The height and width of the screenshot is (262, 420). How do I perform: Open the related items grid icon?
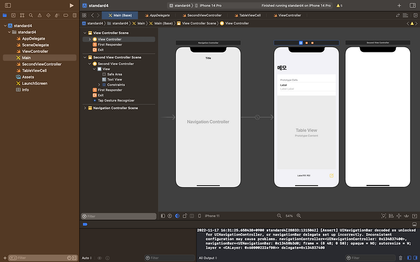84,15
